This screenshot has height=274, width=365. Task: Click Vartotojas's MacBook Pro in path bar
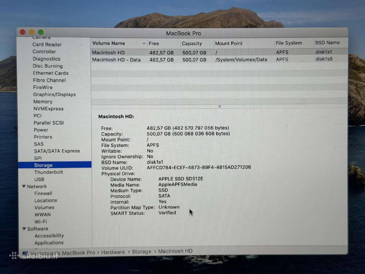62,252
